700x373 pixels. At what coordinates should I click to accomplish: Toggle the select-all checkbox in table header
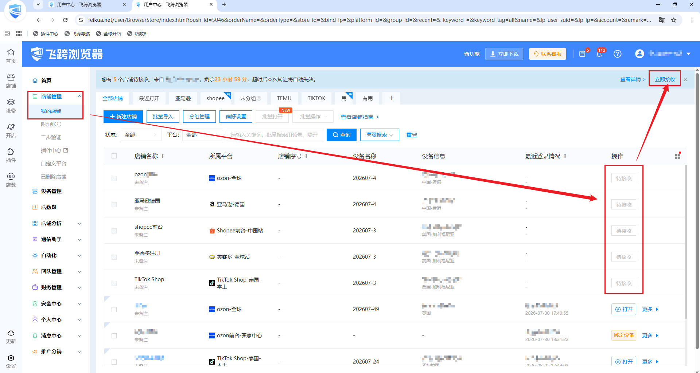pyautogui.click(x=114, y=156)
